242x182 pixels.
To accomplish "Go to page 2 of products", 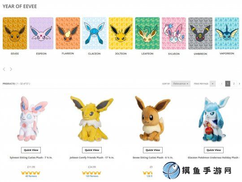I will pyautogui.click(x=234, y=84).
